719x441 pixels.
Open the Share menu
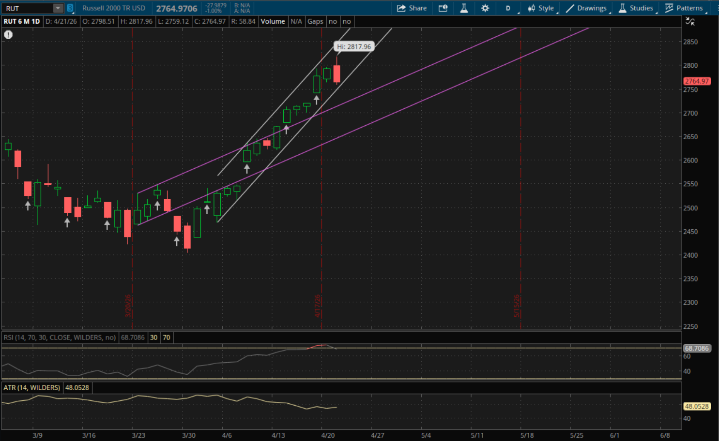[x=412, y=8]
